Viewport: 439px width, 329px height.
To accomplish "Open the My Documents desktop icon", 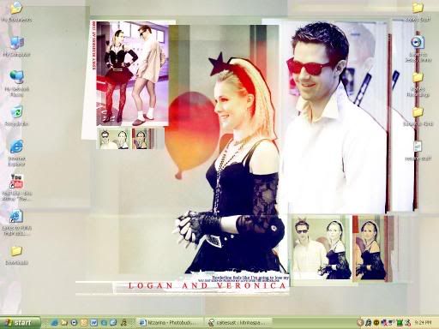I will click(x=16, y=12).
